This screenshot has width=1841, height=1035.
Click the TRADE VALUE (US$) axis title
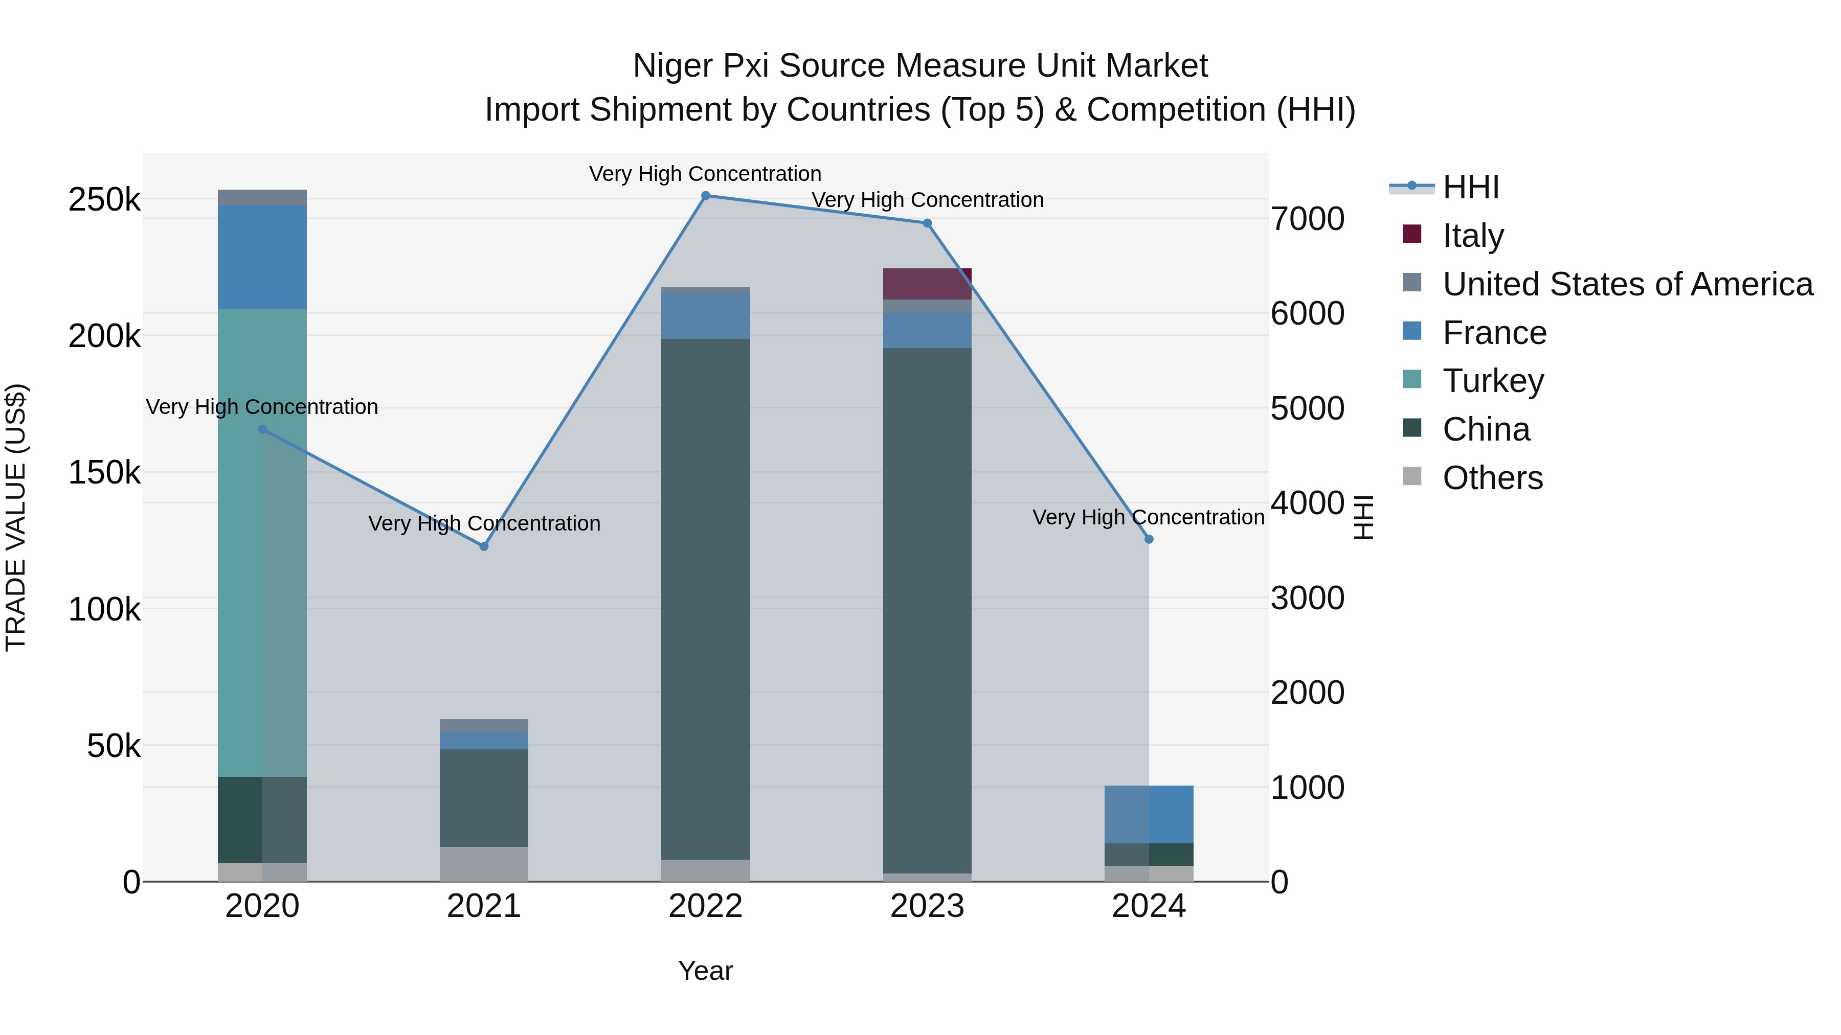pyautogui.click(x=16, y=517)
